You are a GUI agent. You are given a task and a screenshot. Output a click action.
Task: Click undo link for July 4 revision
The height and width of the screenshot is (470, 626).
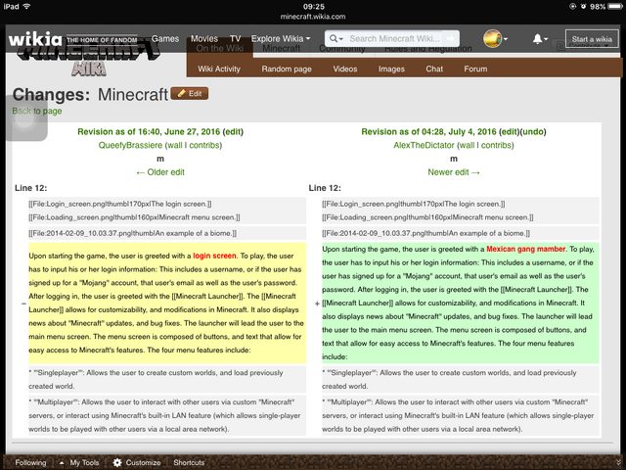click(533, 131)
